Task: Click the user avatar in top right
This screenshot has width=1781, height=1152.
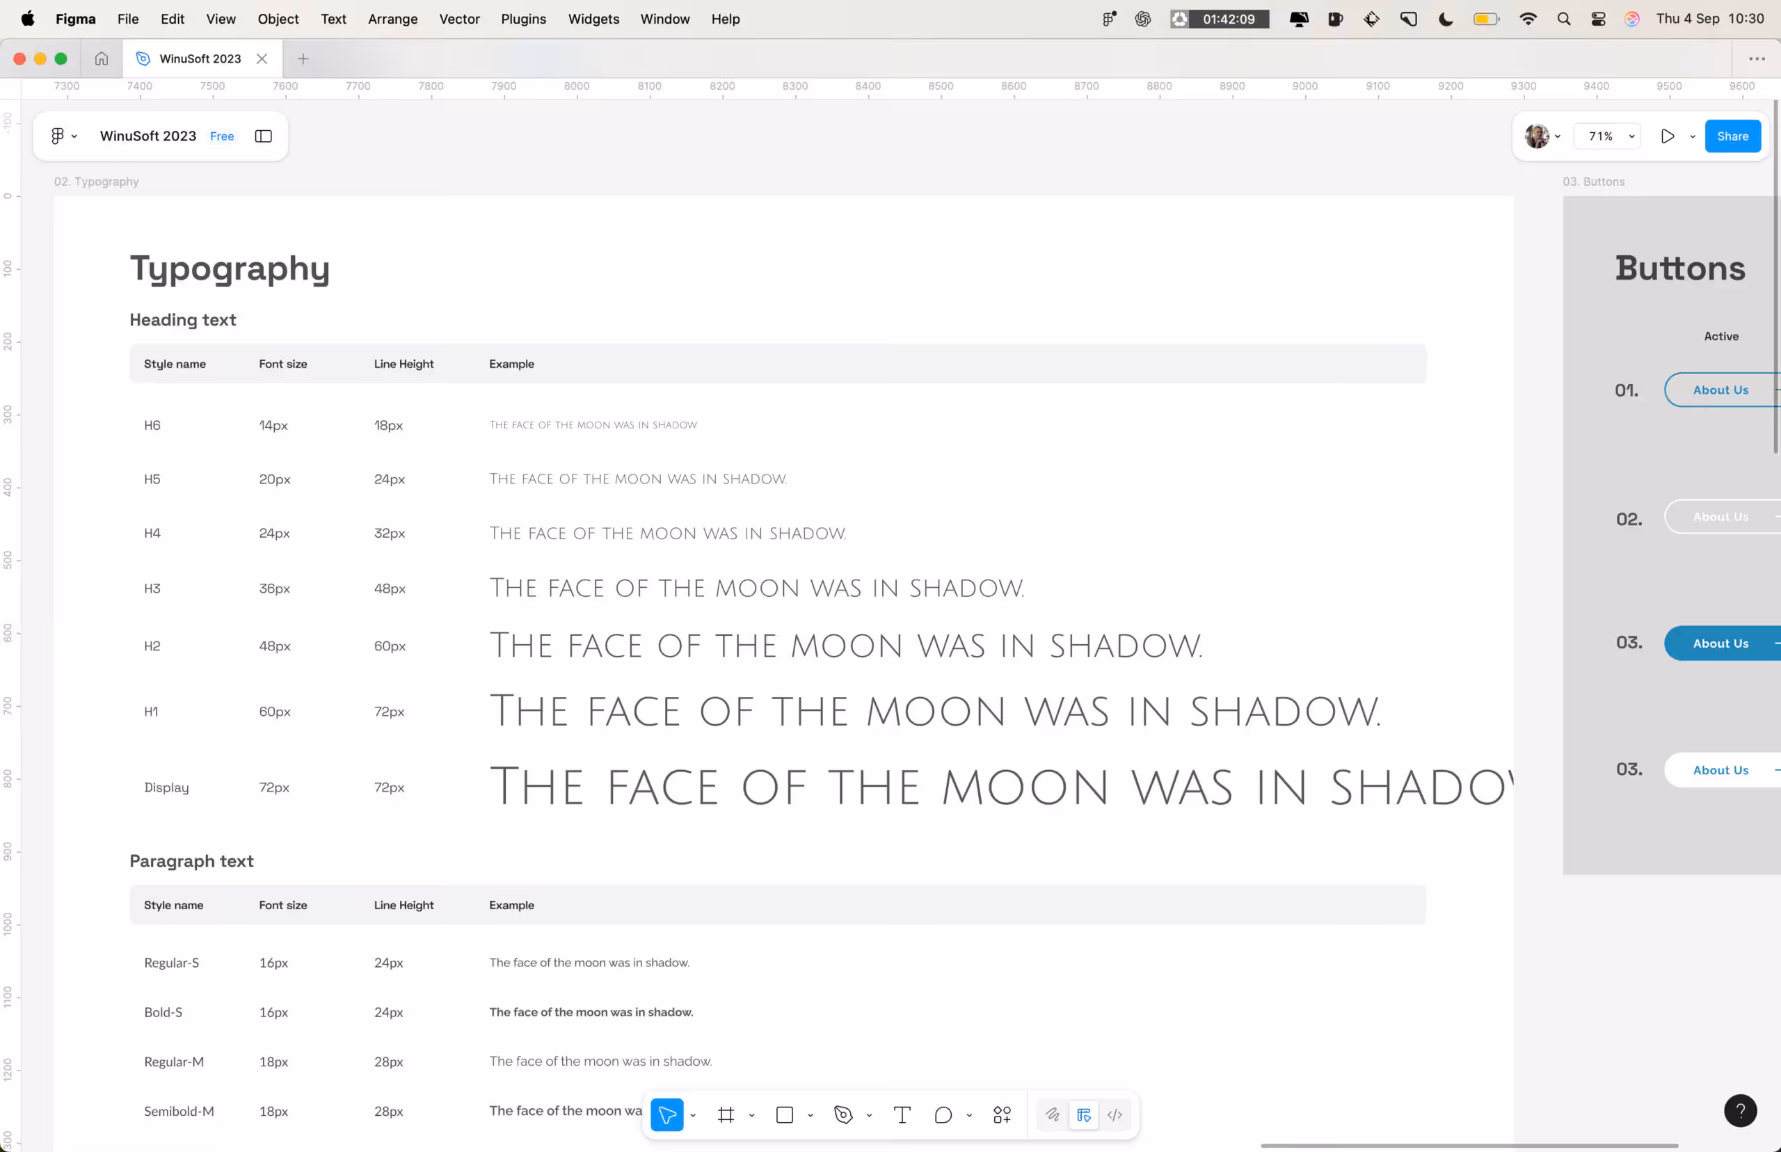Action: click(x=1536, y=136)
